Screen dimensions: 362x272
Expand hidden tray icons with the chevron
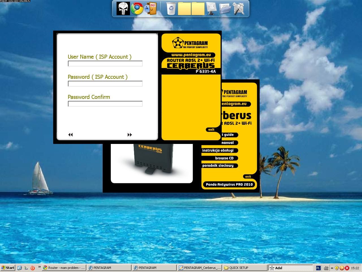click(332, 268)
